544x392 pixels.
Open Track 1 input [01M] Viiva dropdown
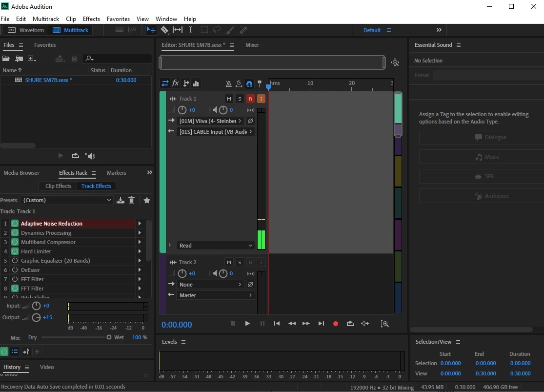[210, 121]
